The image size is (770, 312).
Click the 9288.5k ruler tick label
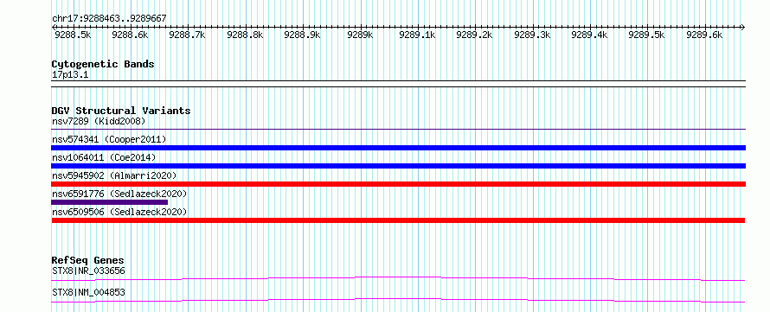pyautogui.click(x=72, y=35)
